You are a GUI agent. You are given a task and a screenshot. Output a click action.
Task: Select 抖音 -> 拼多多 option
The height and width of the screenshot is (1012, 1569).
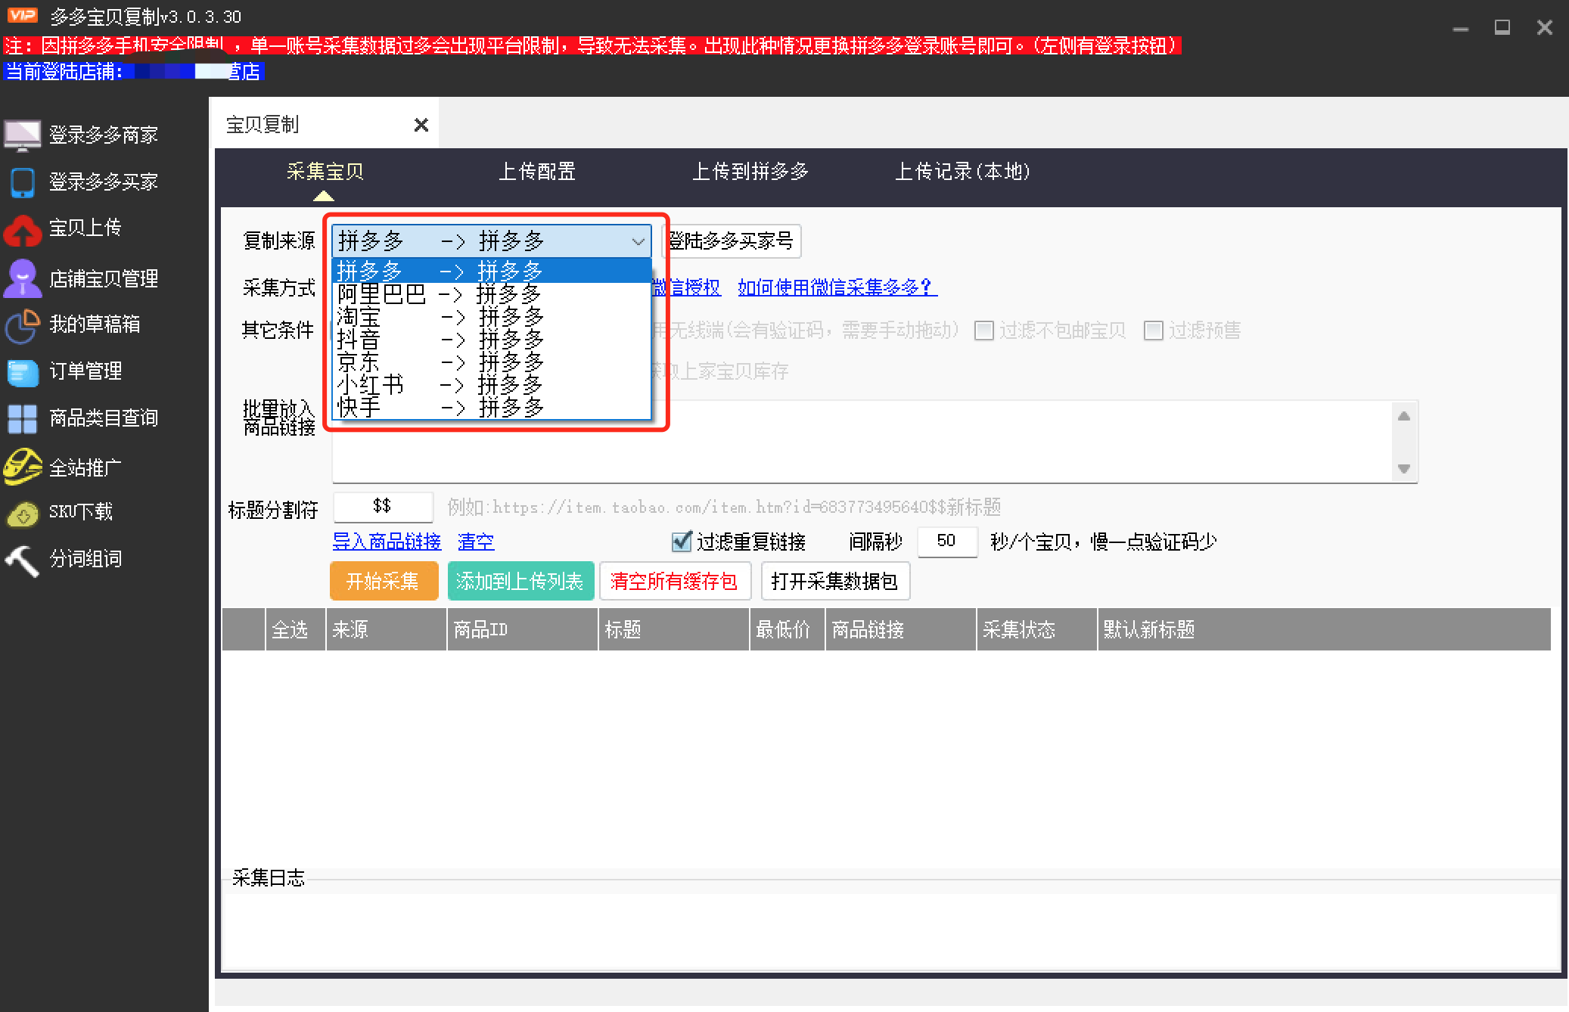pyautogui.click(x=492, y=339)
